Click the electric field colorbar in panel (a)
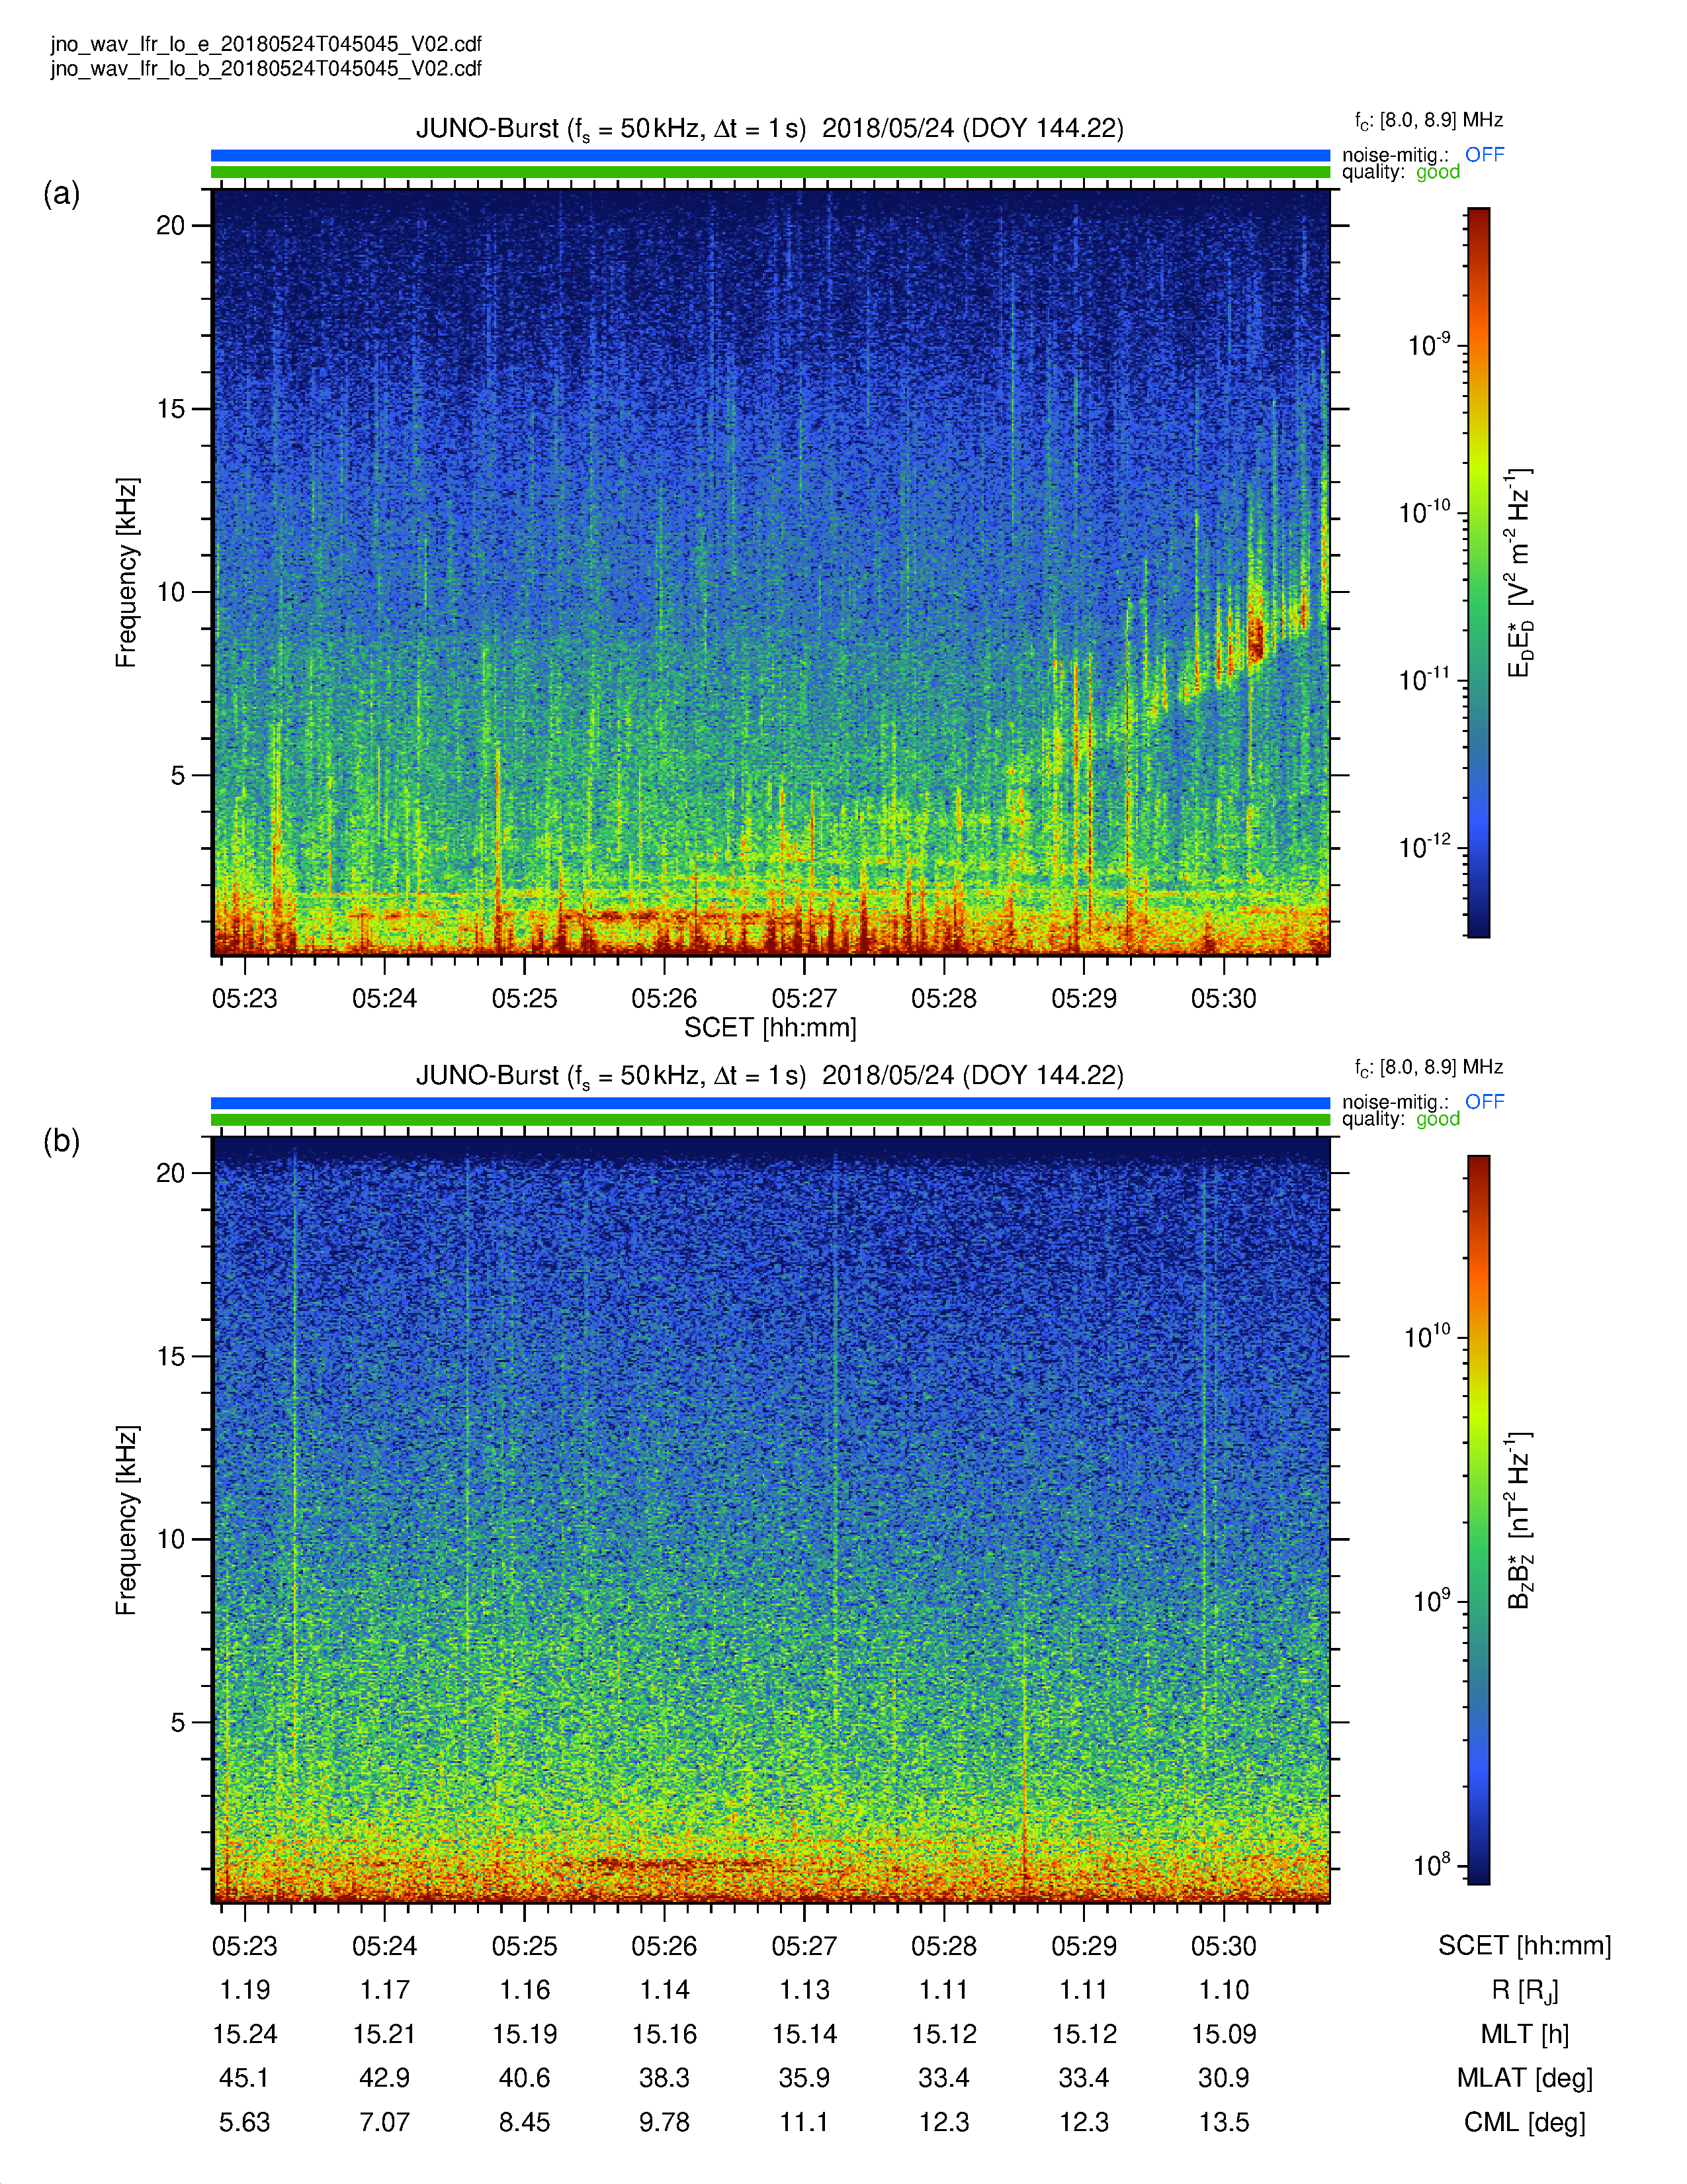 click(x=1478, y=572)
